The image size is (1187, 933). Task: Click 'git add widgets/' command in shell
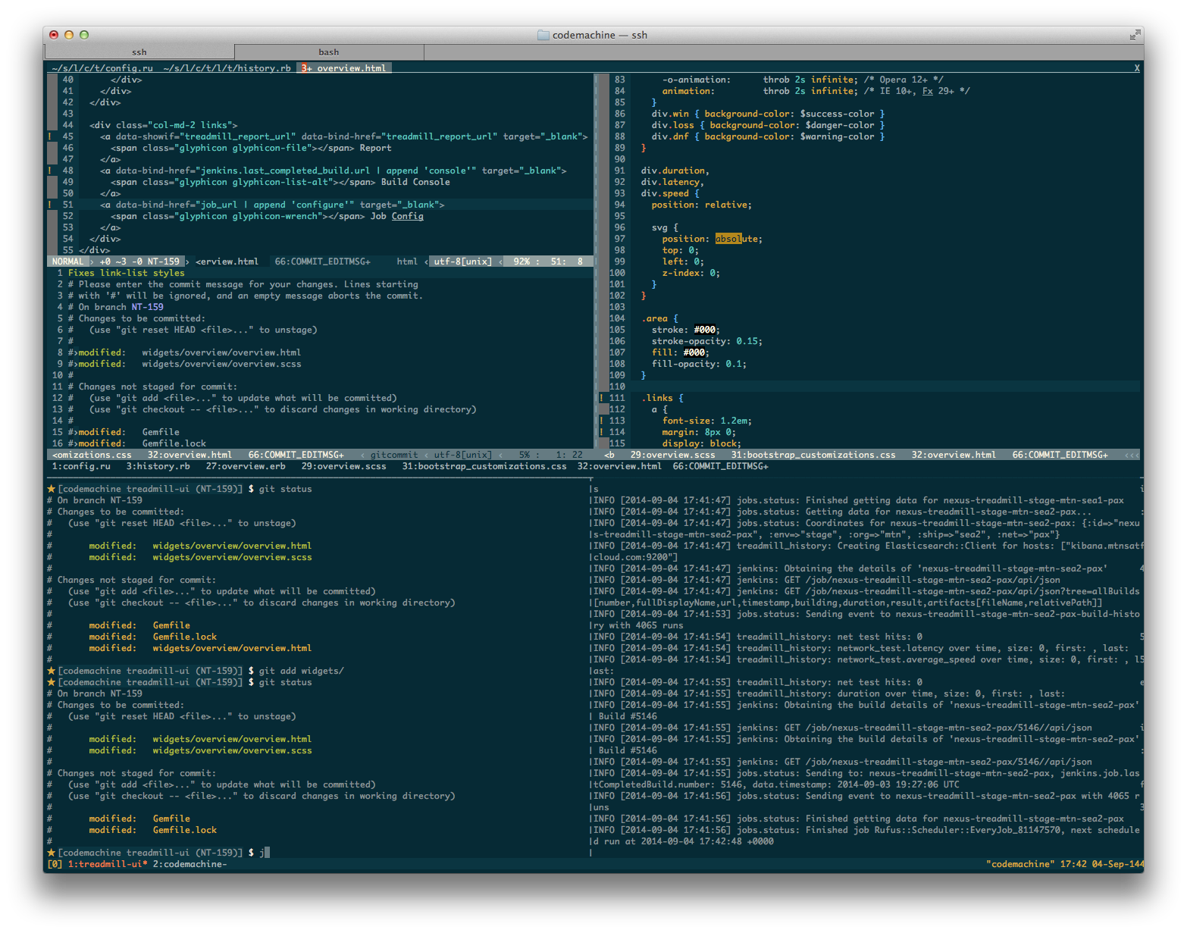[301, 671]
